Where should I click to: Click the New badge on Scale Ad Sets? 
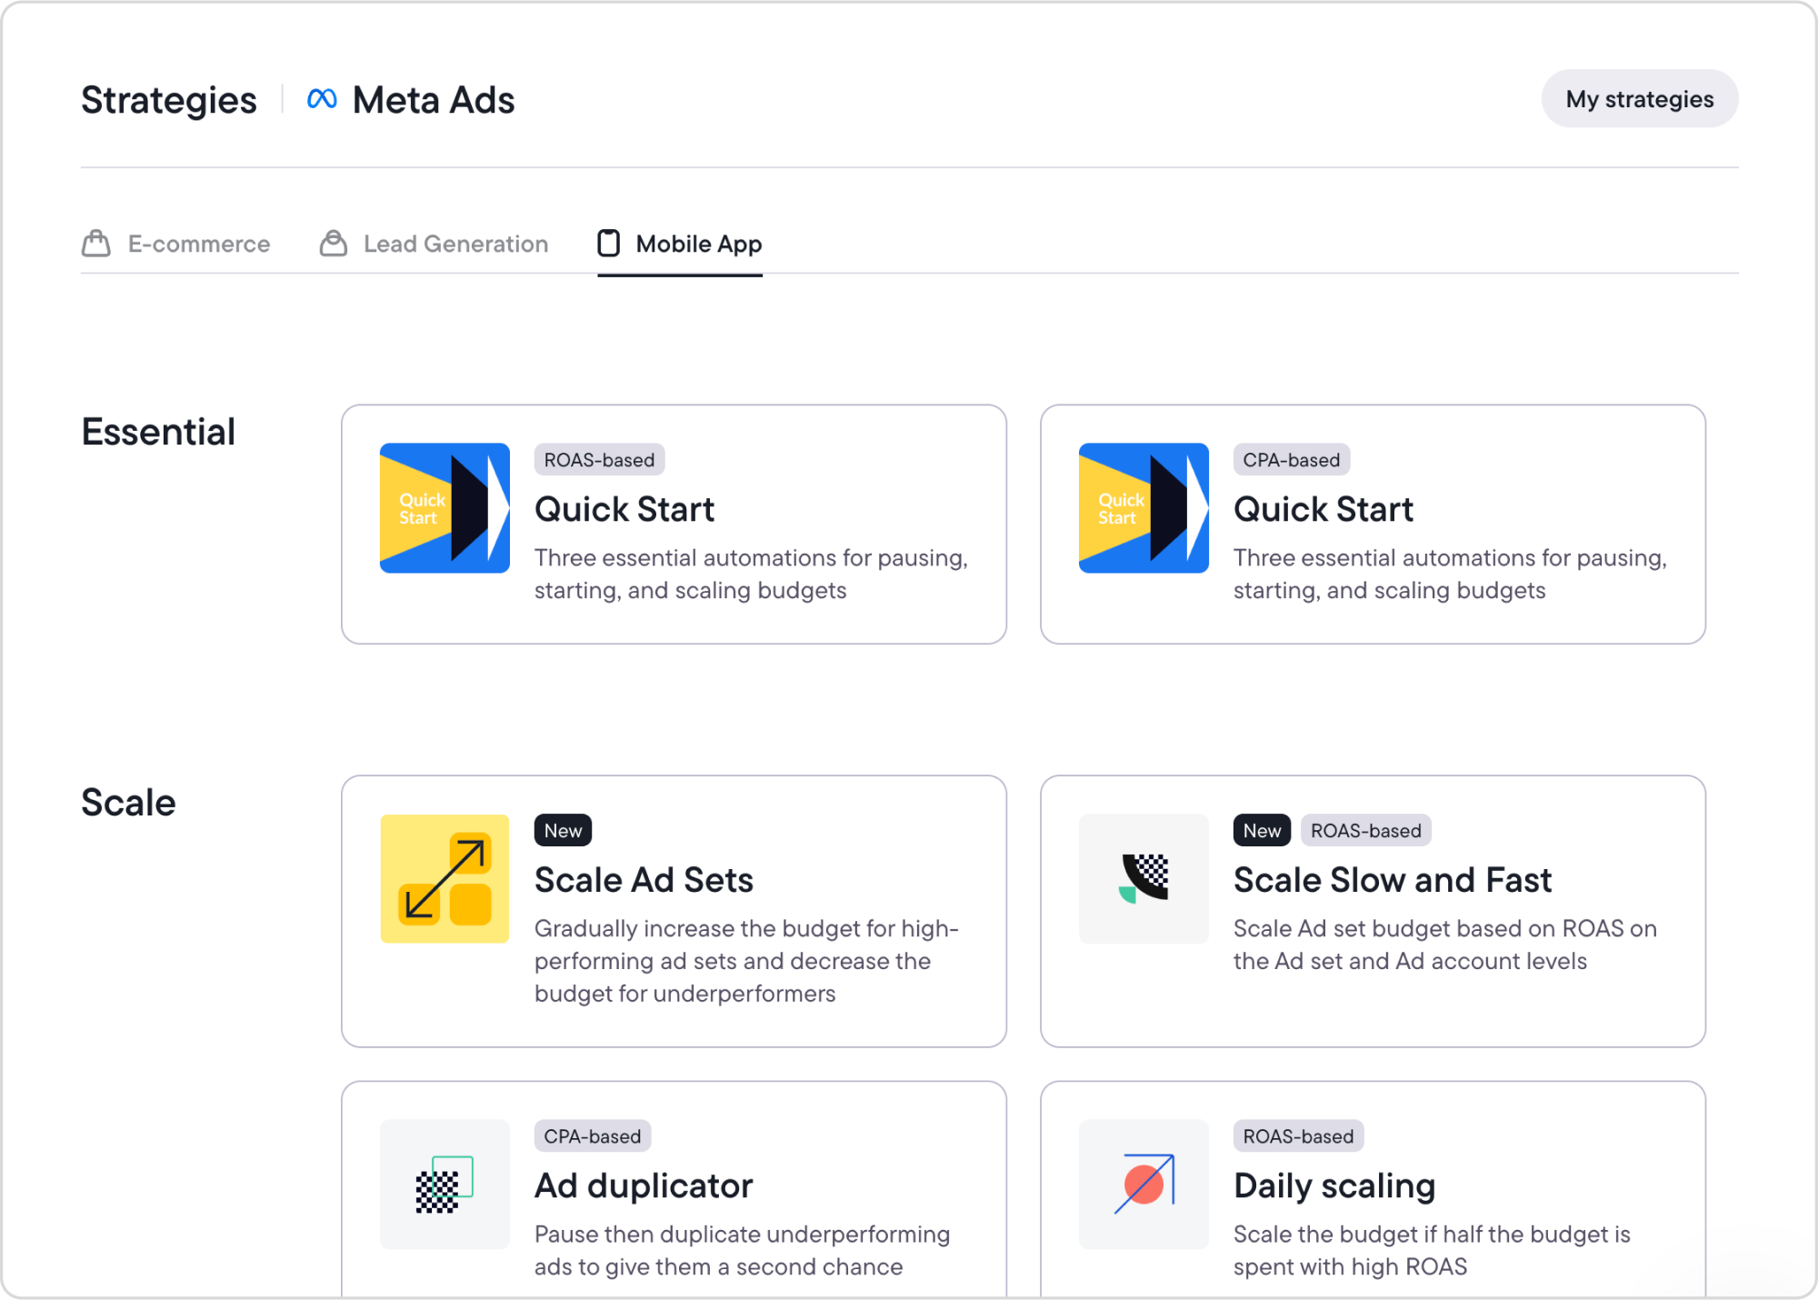click(x=564, y=831)
